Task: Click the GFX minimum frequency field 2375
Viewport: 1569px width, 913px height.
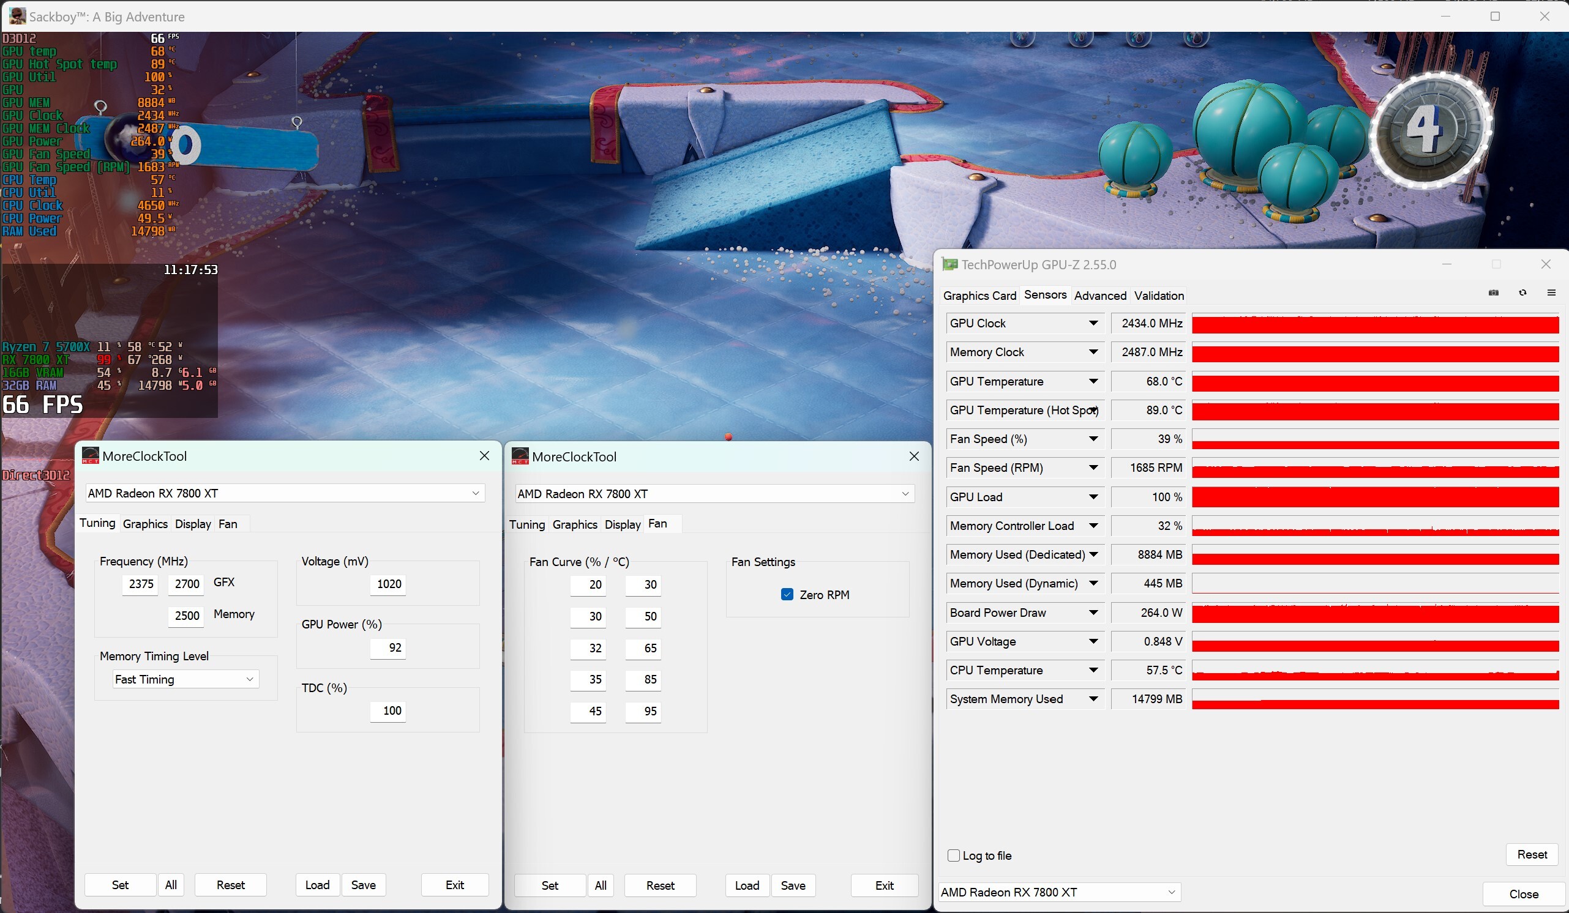Action: click(x=141, y=584)
